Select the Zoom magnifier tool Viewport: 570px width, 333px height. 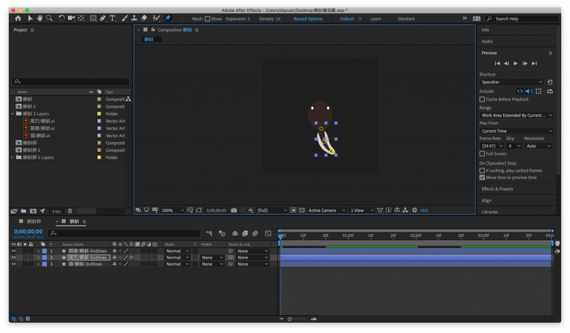pyautogui.click(x=50, y=18)
